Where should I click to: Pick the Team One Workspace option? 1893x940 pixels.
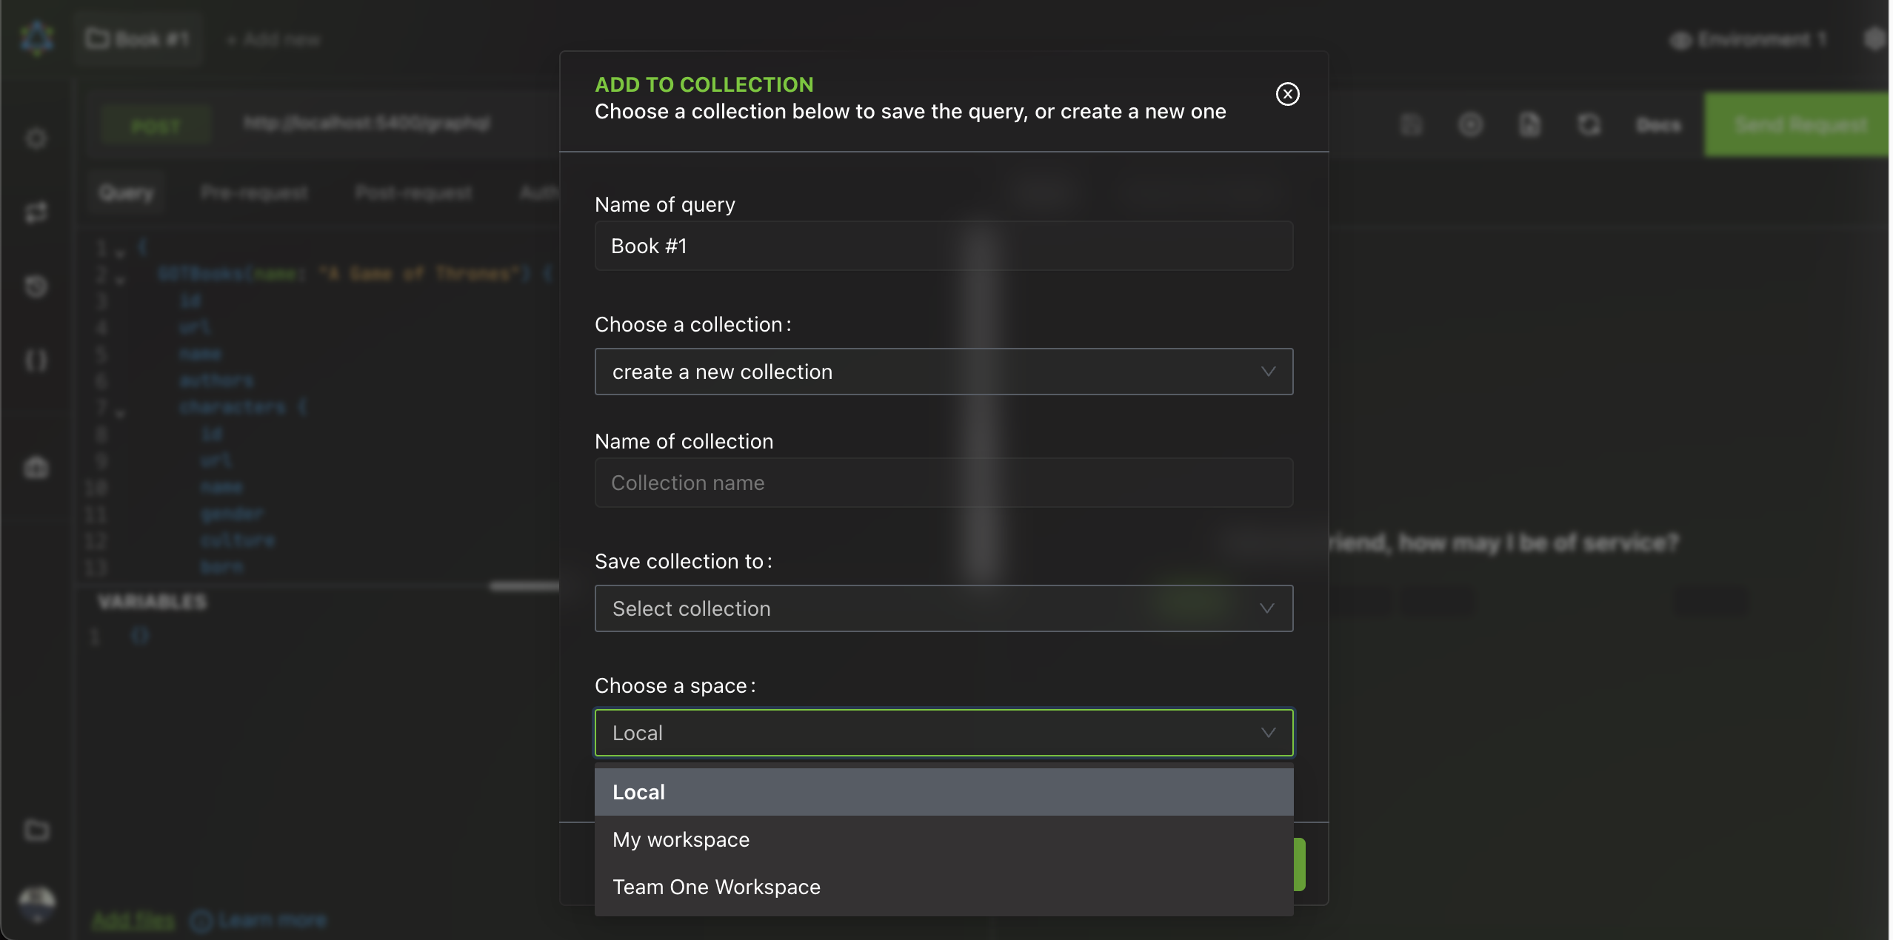coord(943,887)
